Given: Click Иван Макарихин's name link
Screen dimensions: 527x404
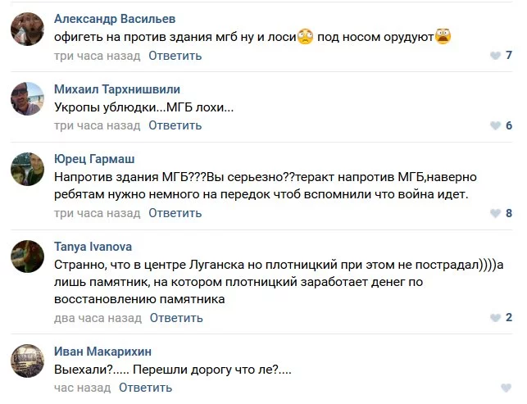Looking at the screenshot, I should [x=102, y=352].
